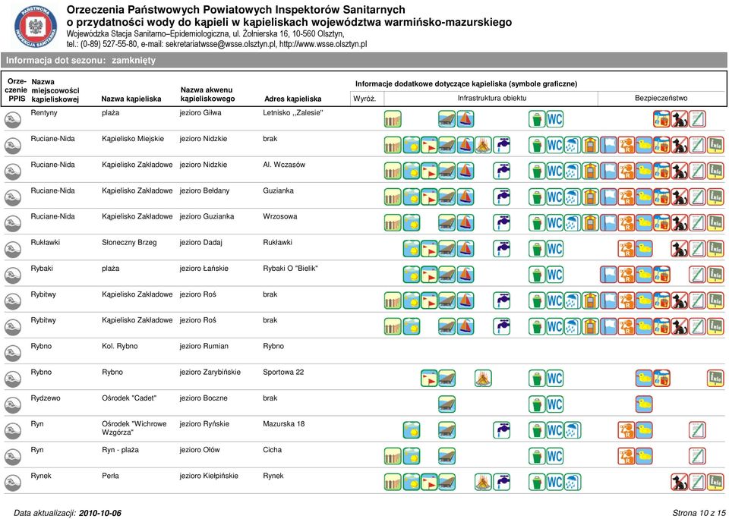
Task: Click the changing cabin icon in Guzianka row
Action: [x=591, y=197]
